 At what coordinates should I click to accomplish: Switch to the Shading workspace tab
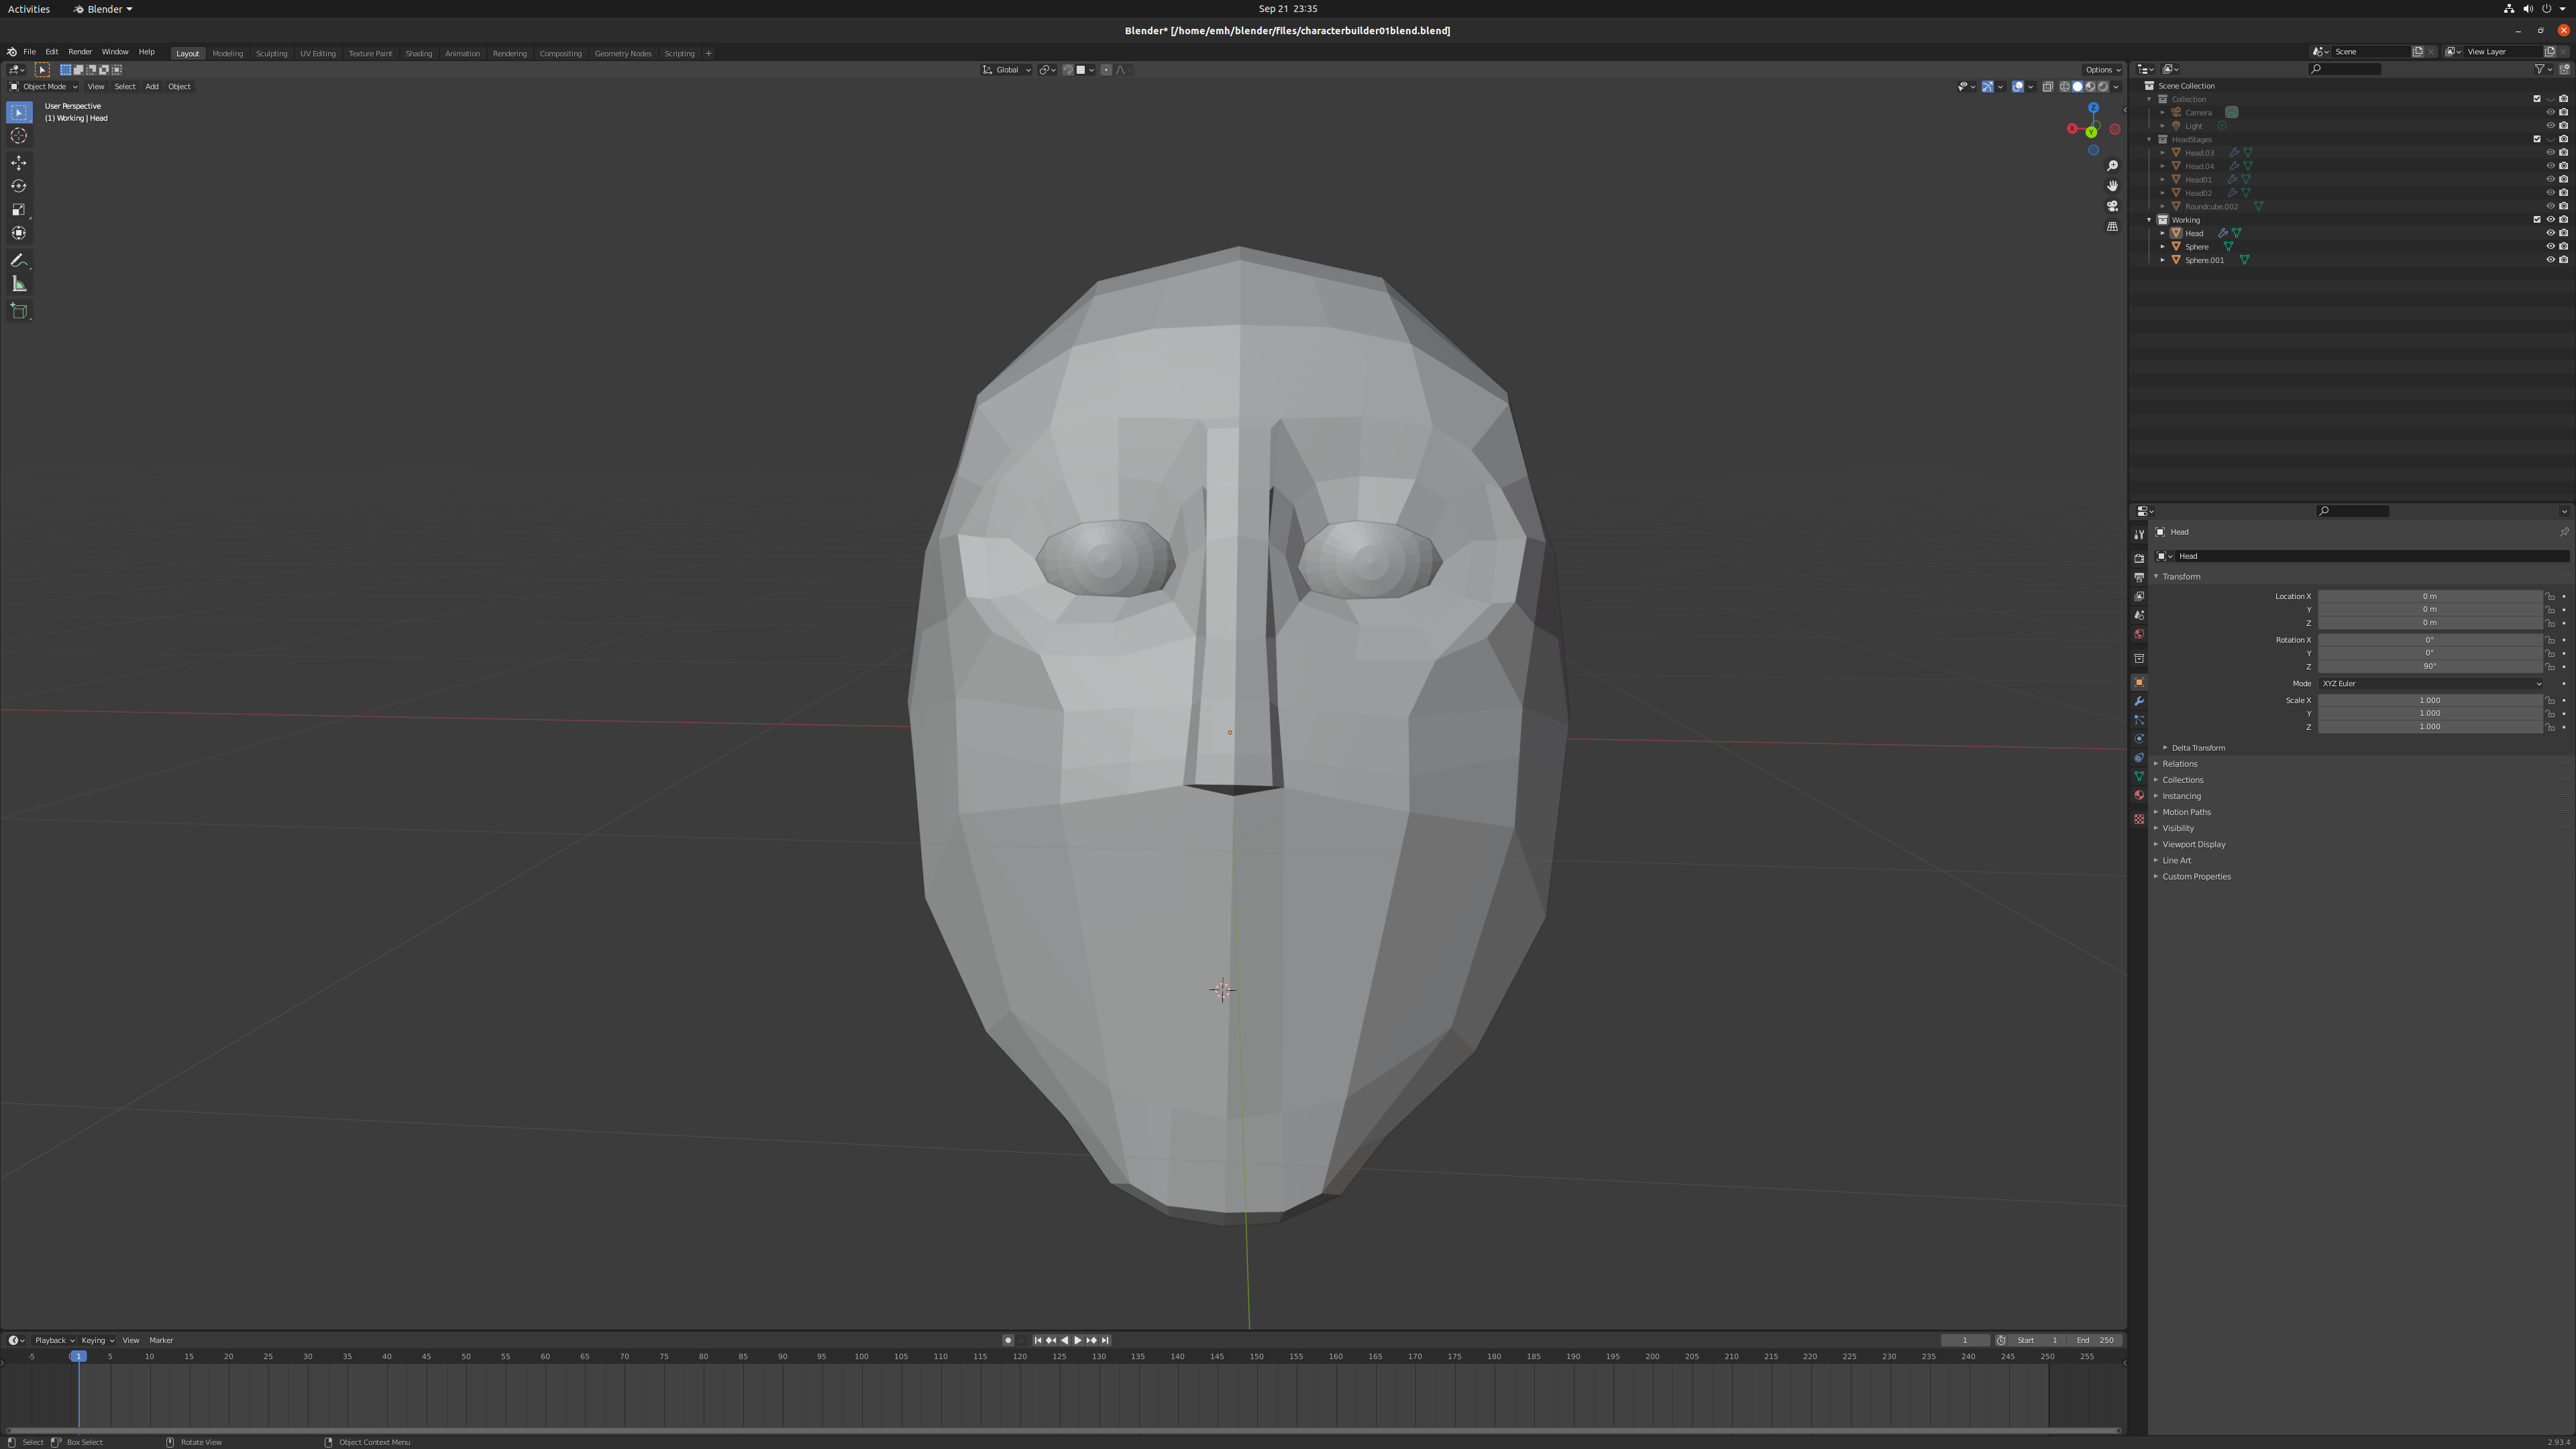click(x=419, y=53)
